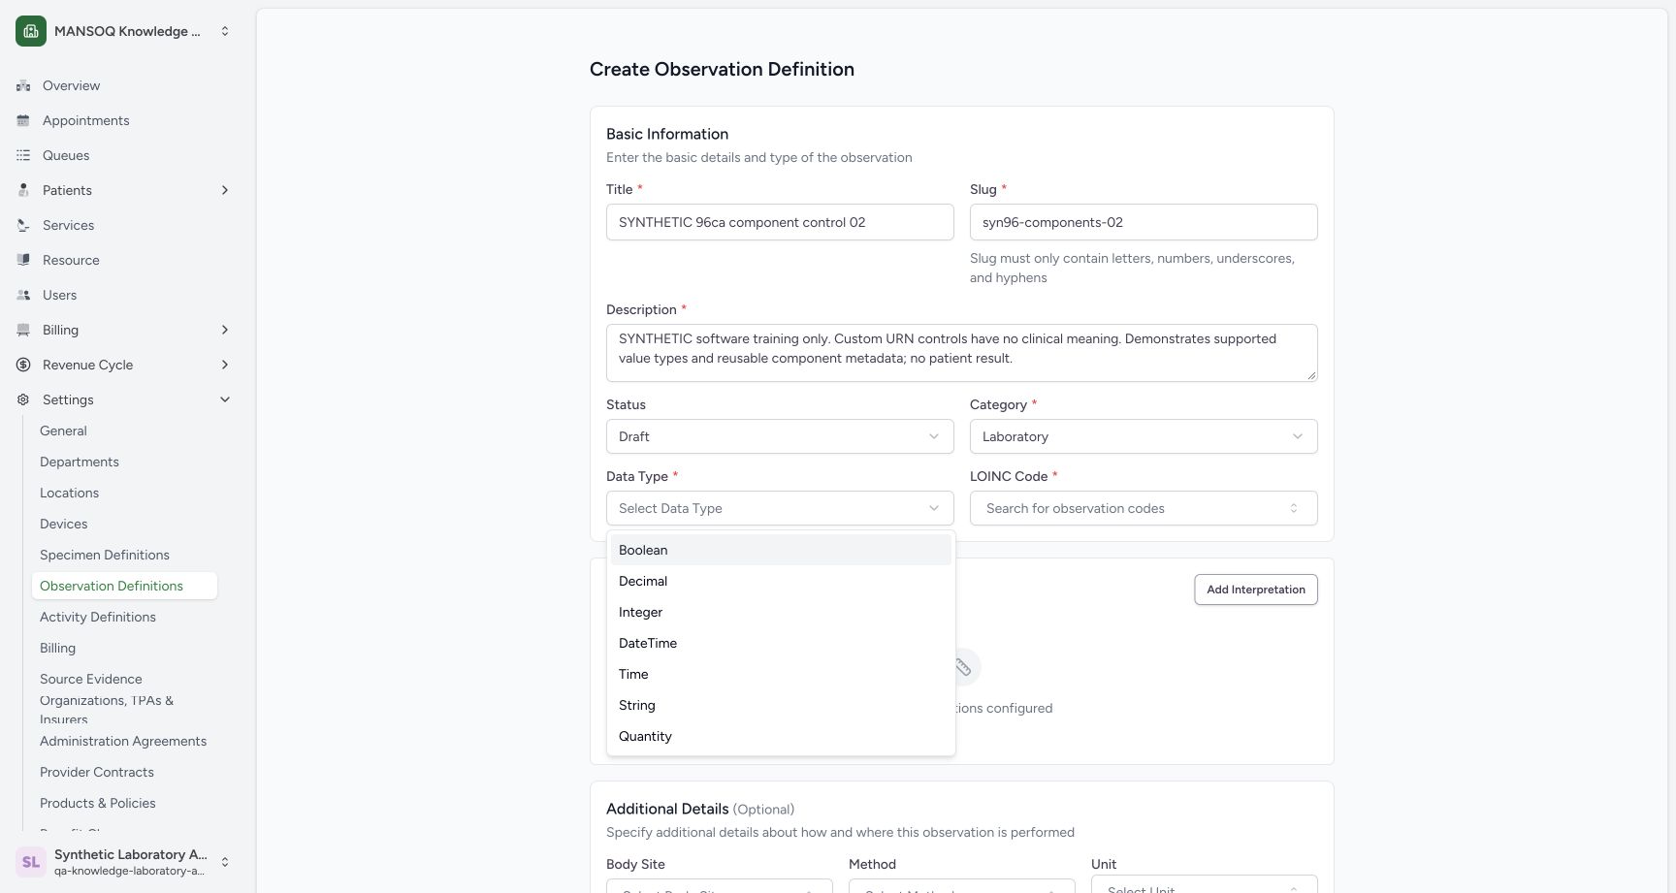Open the Status dropdown showing Draft
The width and height of the screenshot is (1676, 893).
pos(780,436)
